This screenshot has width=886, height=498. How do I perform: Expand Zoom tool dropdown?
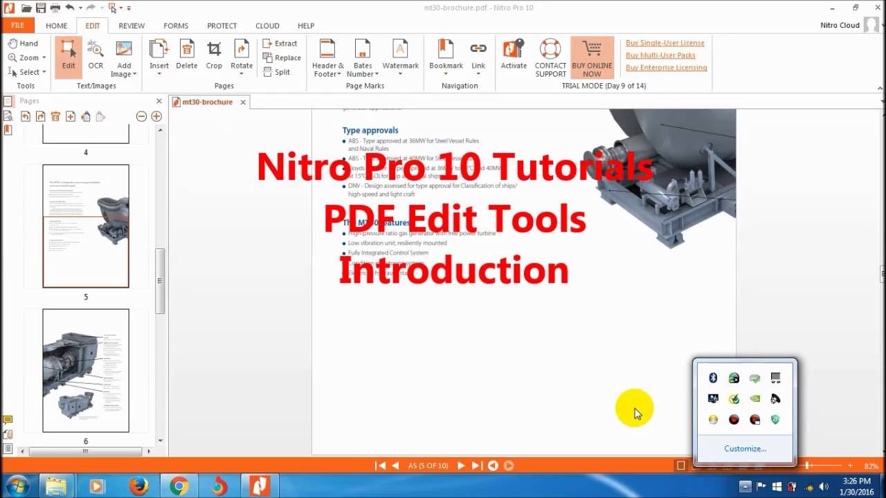[44, 58]
